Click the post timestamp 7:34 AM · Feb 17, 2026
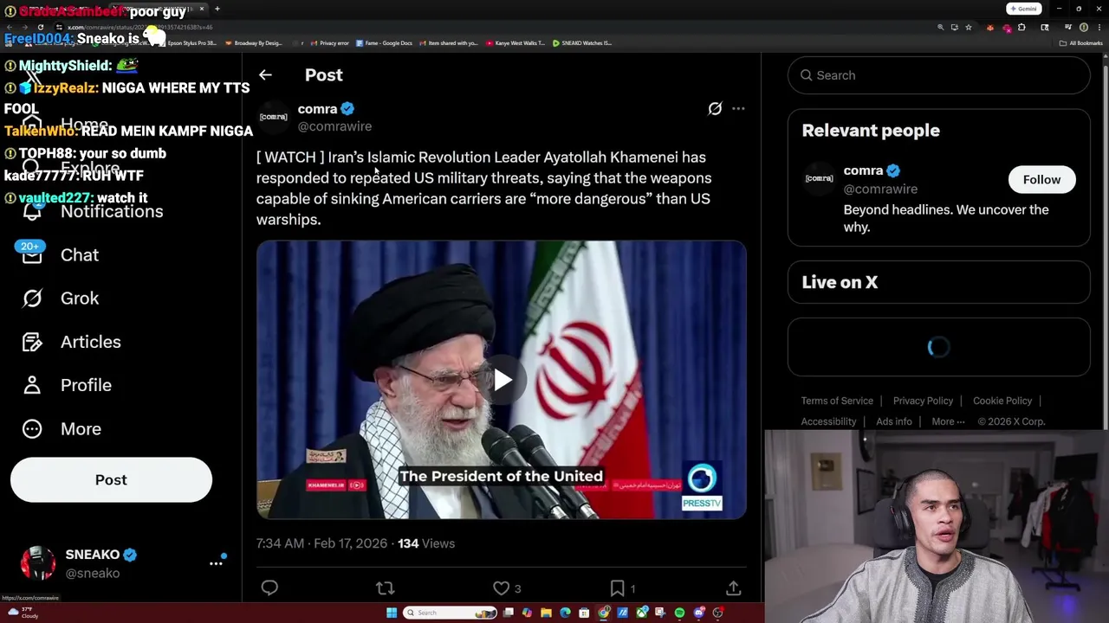 point(321,543)
